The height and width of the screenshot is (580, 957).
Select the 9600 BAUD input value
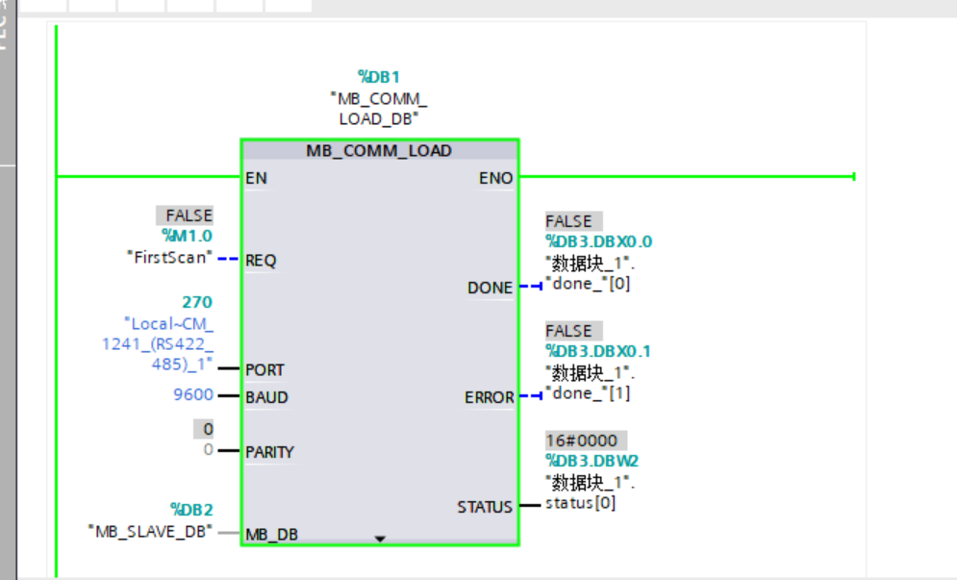[x=193, y=395]
